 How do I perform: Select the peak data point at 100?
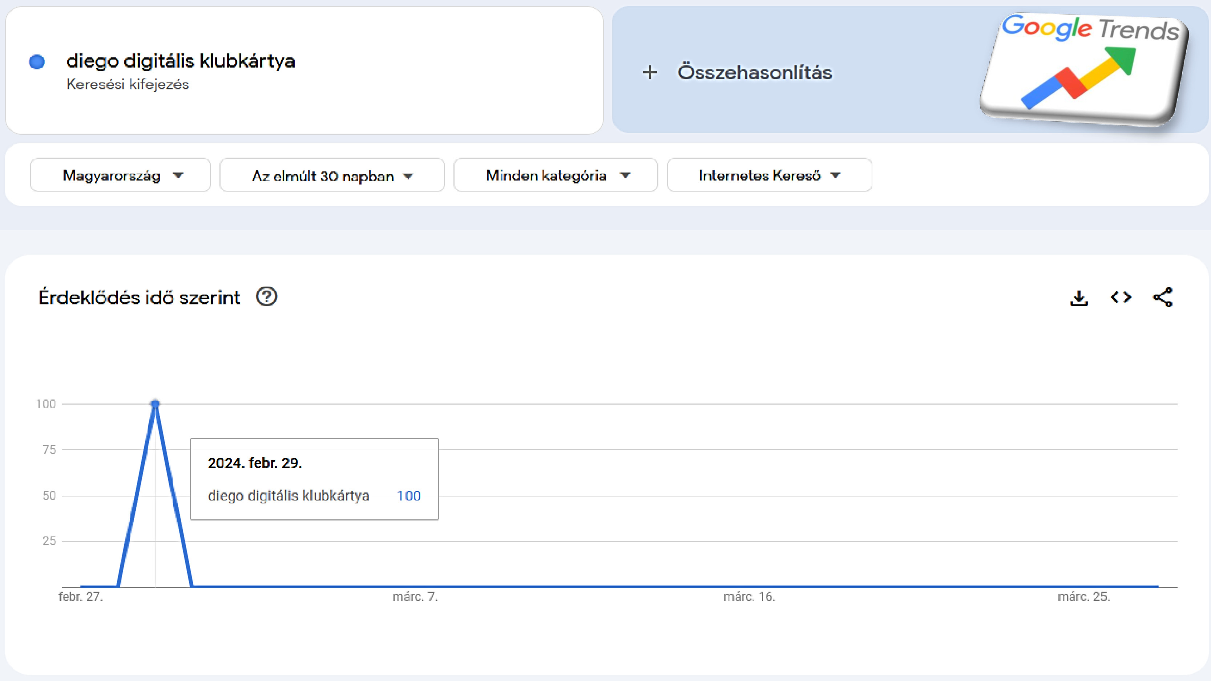155,404
